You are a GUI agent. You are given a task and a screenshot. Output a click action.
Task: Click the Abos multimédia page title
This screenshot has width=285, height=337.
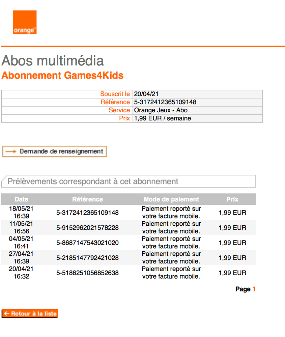point(53,61)
